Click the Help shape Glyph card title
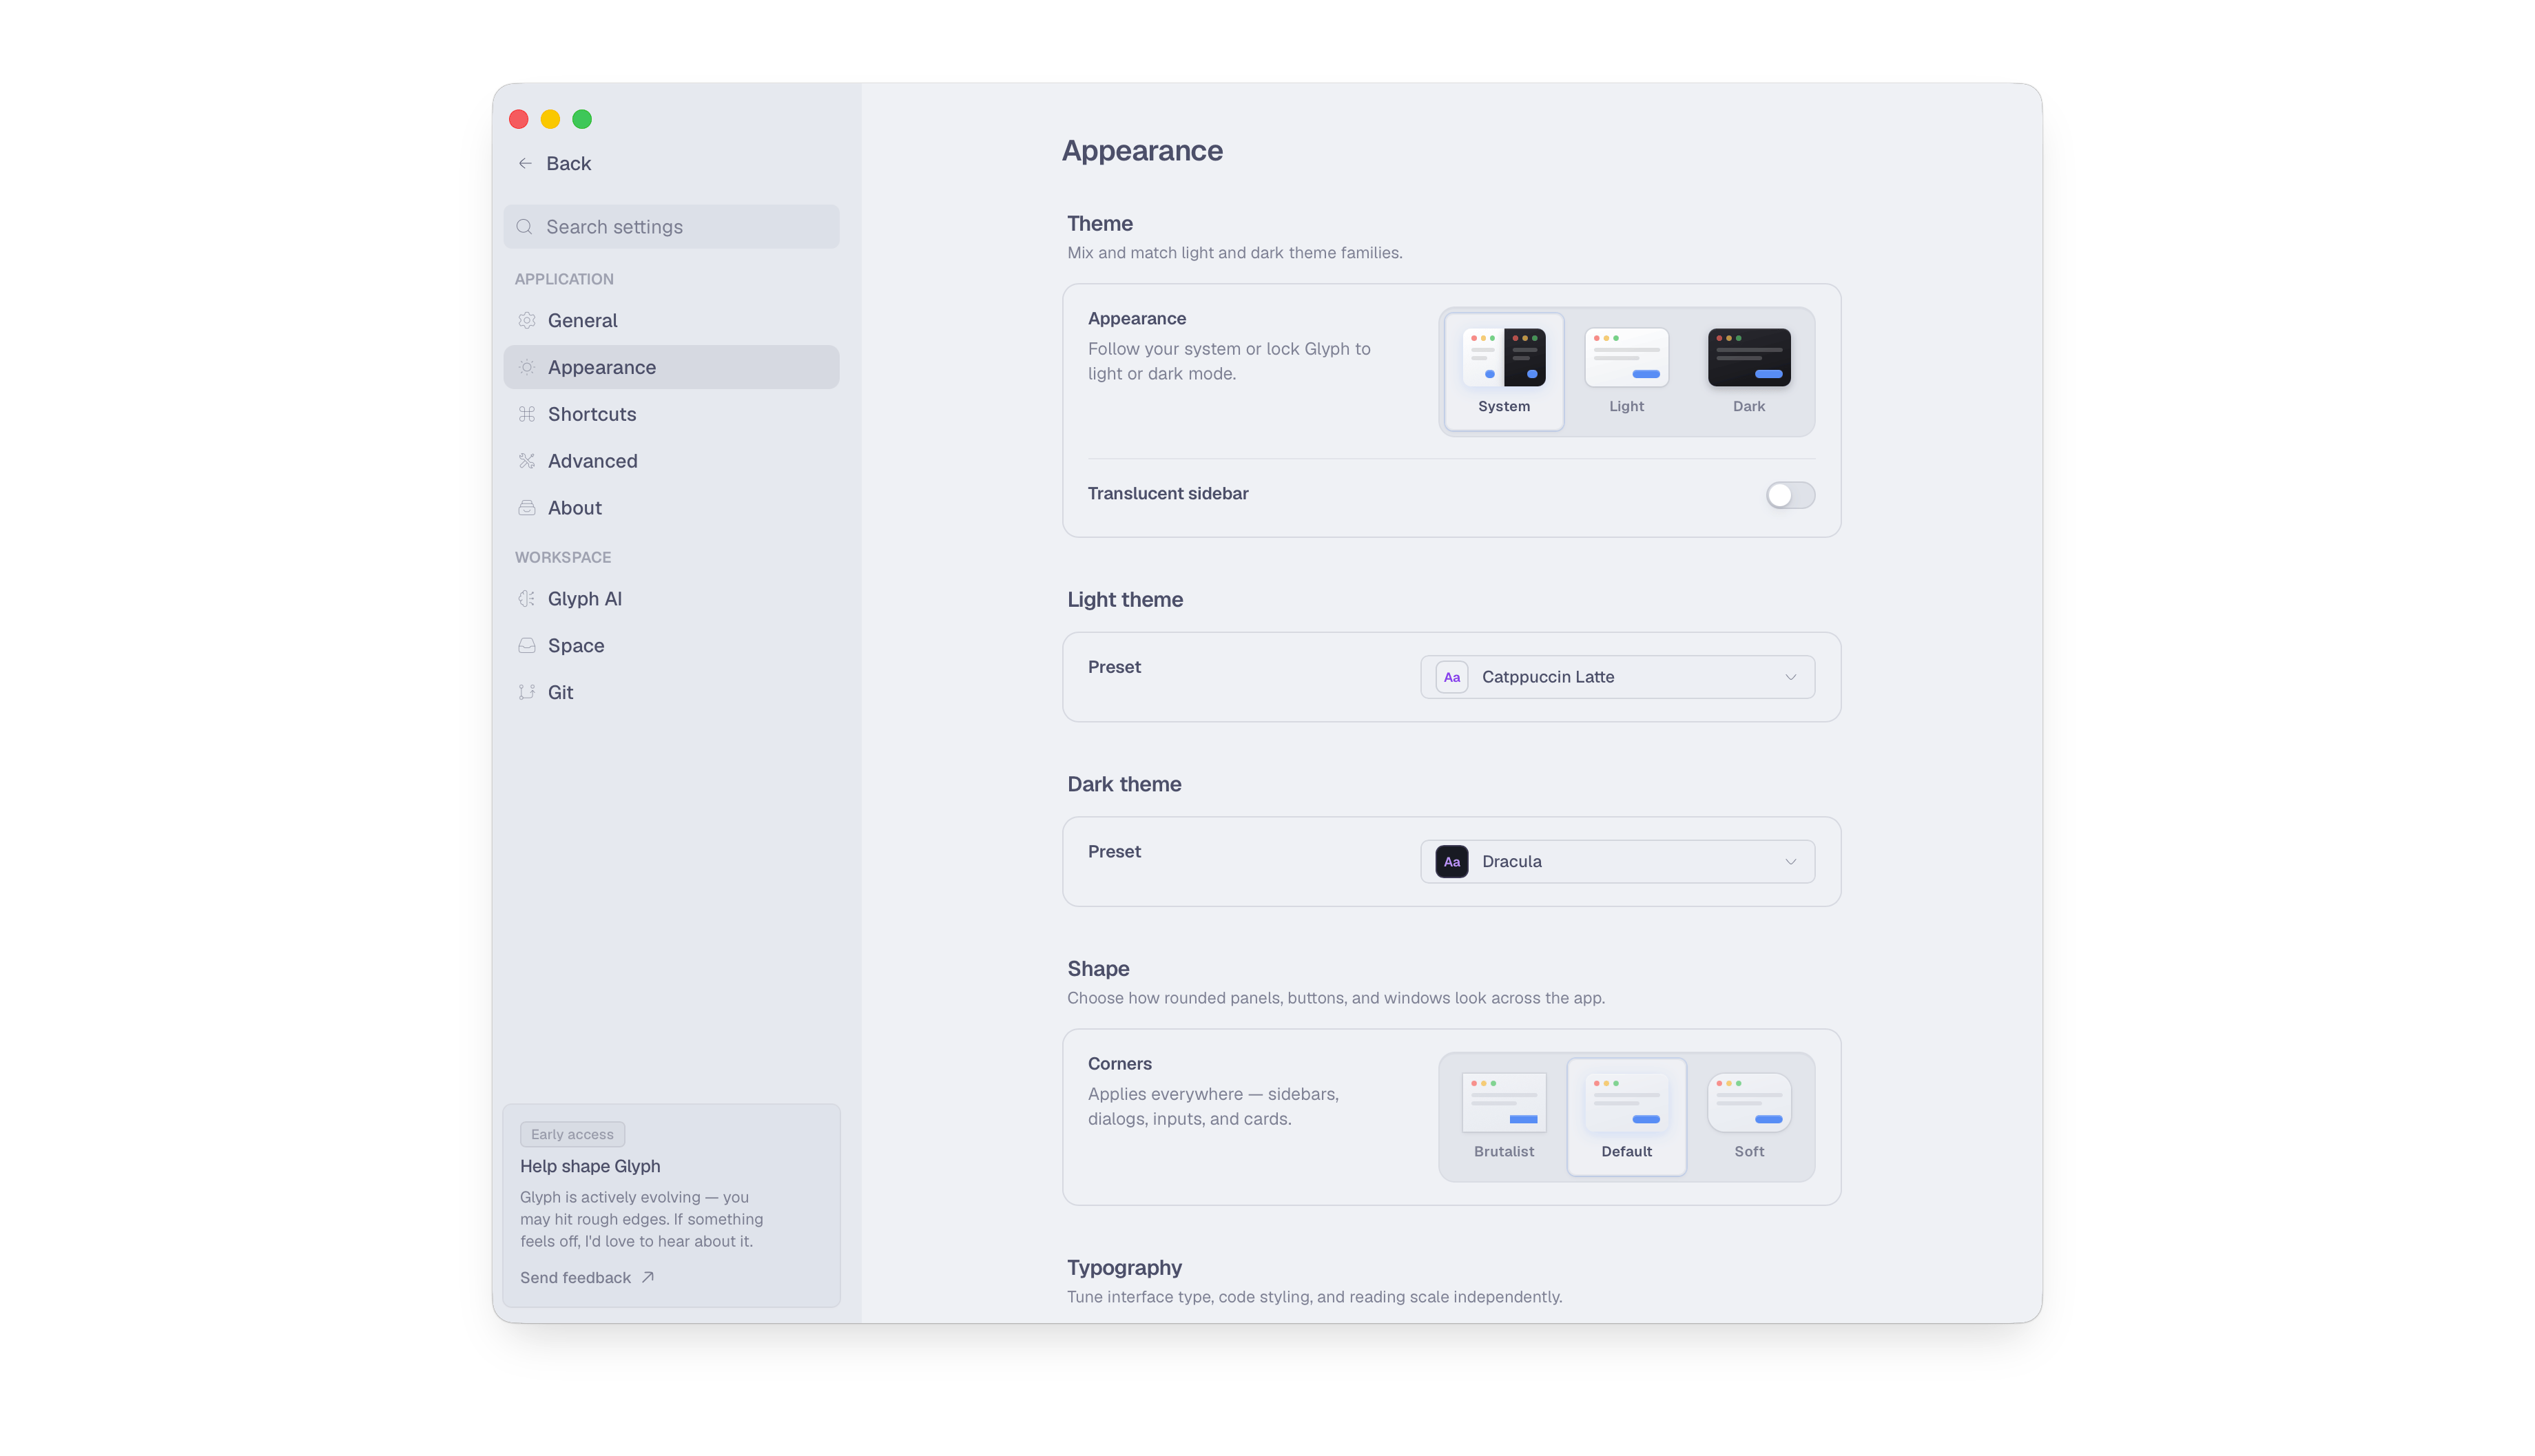The image size is (2535, 1456). point(590,1166)
